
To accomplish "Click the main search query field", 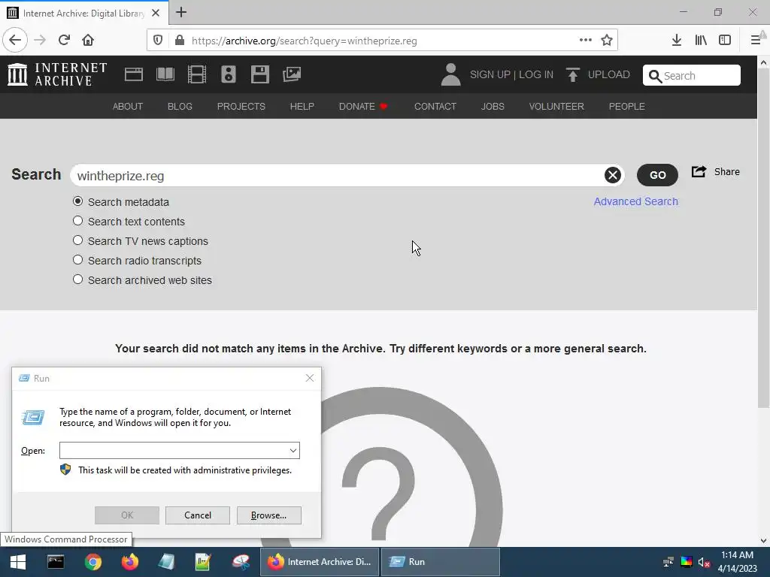I will [x=339, y=176].
